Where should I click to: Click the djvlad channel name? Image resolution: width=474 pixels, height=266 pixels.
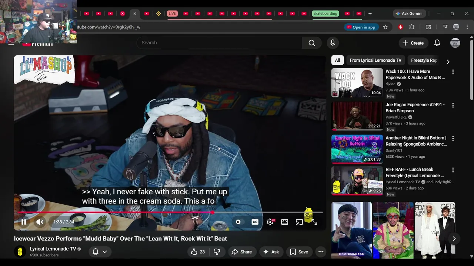point(390,84)
